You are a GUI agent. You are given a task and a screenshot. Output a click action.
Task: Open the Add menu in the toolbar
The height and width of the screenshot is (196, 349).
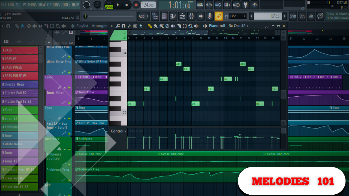142,16
